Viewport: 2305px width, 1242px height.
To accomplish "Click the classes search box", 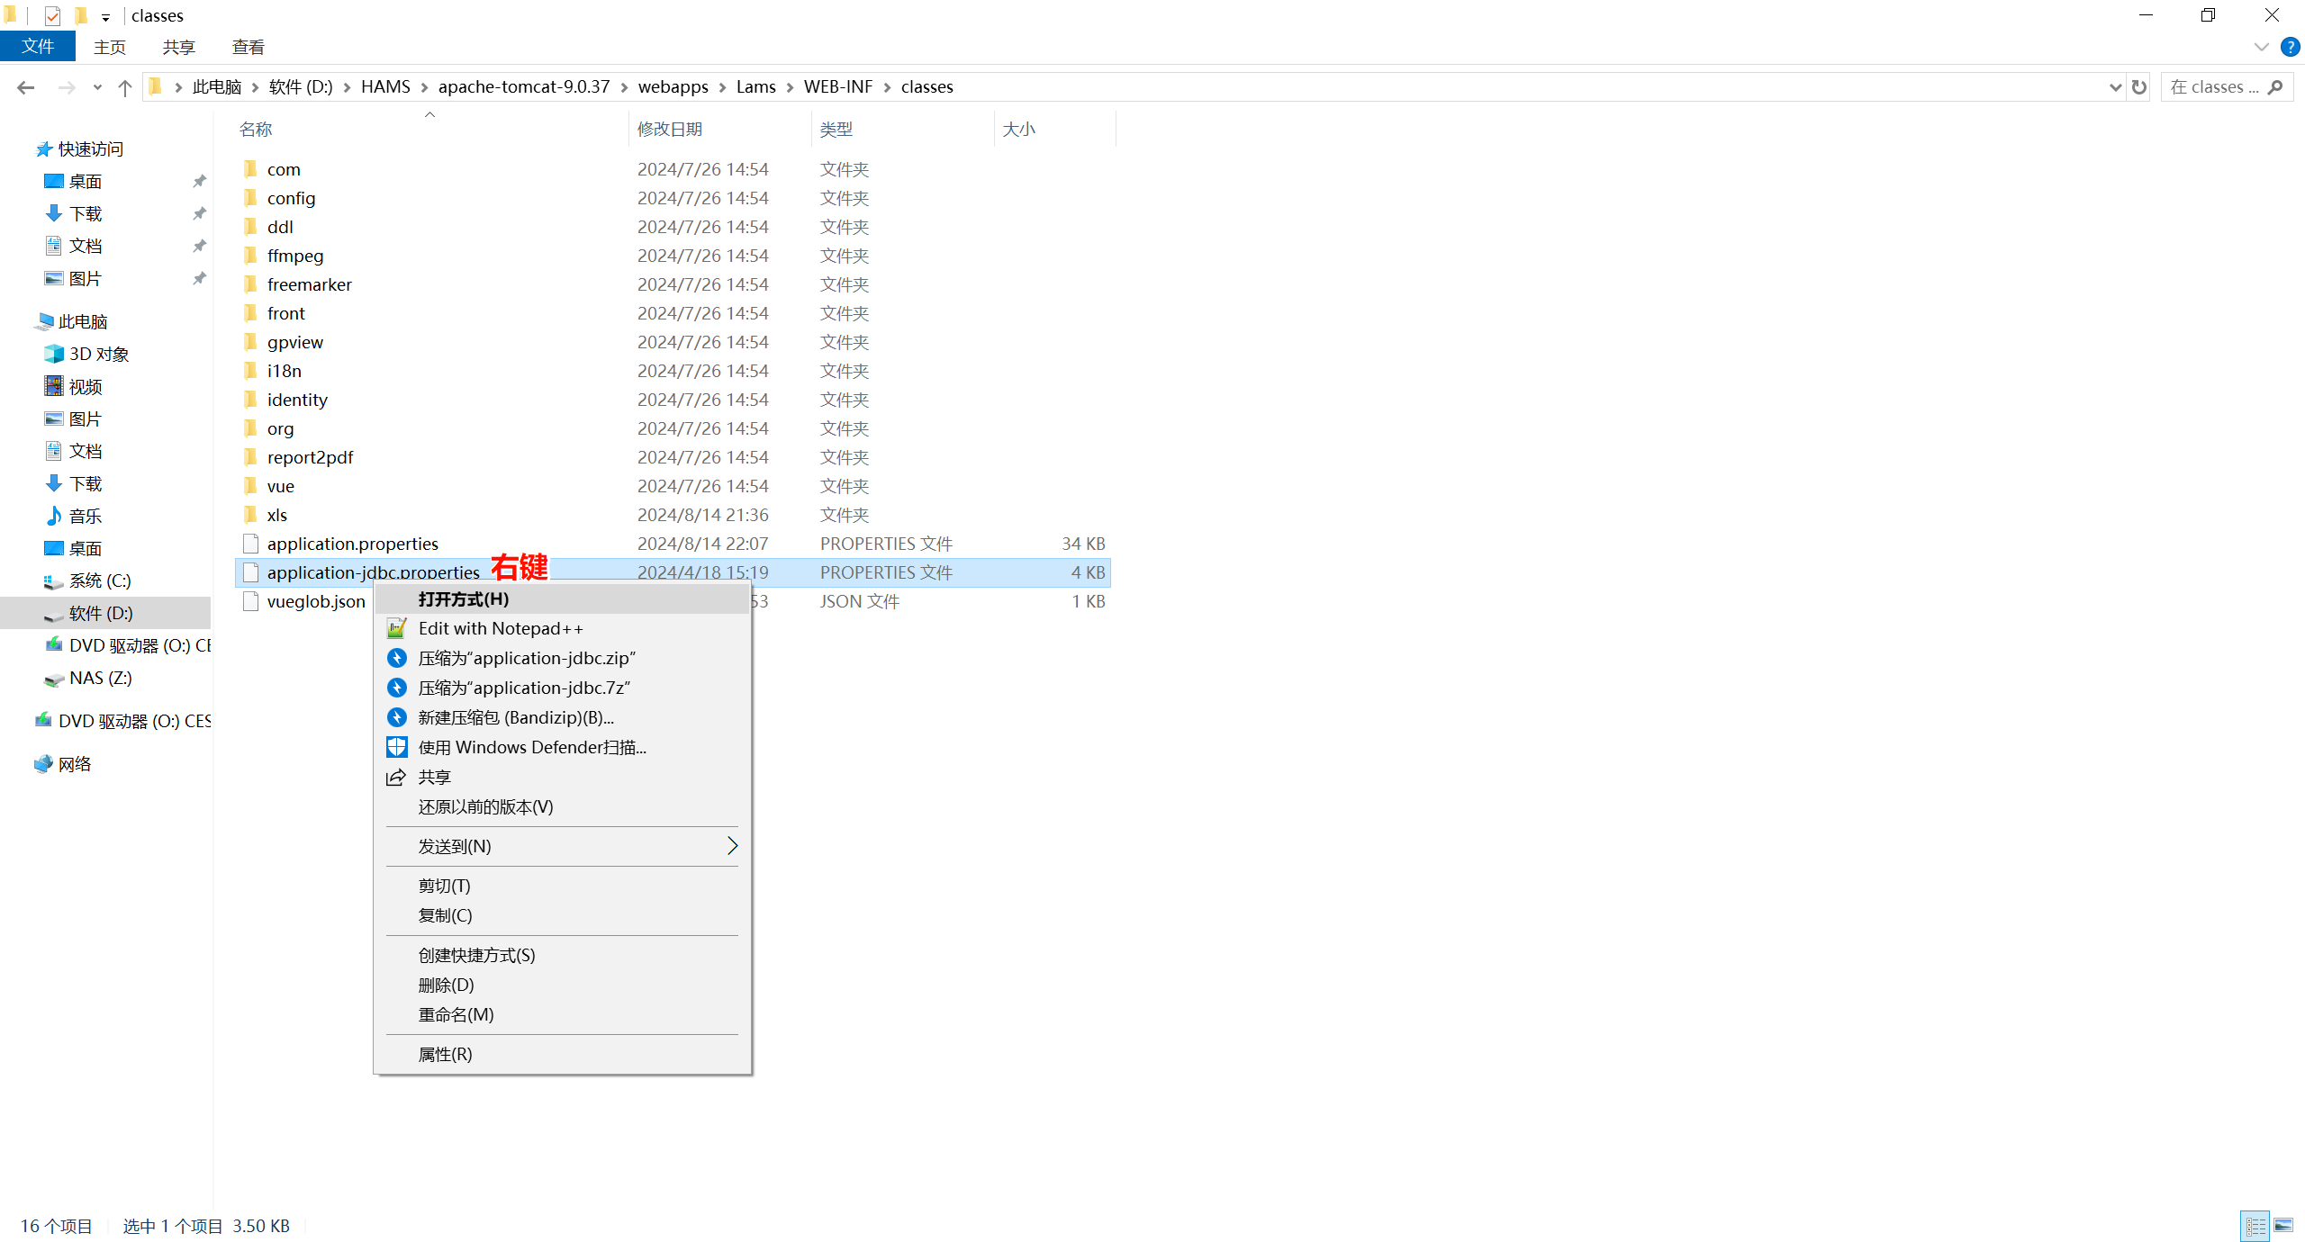I will pyautogui.click(x=2215, y=87).
